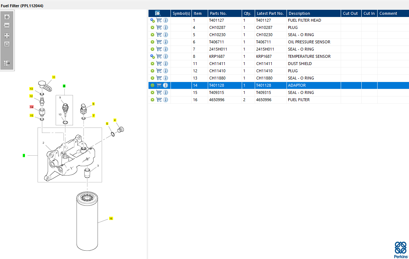Add CH10287 PLUG to the cart

[x=159, y=27]
